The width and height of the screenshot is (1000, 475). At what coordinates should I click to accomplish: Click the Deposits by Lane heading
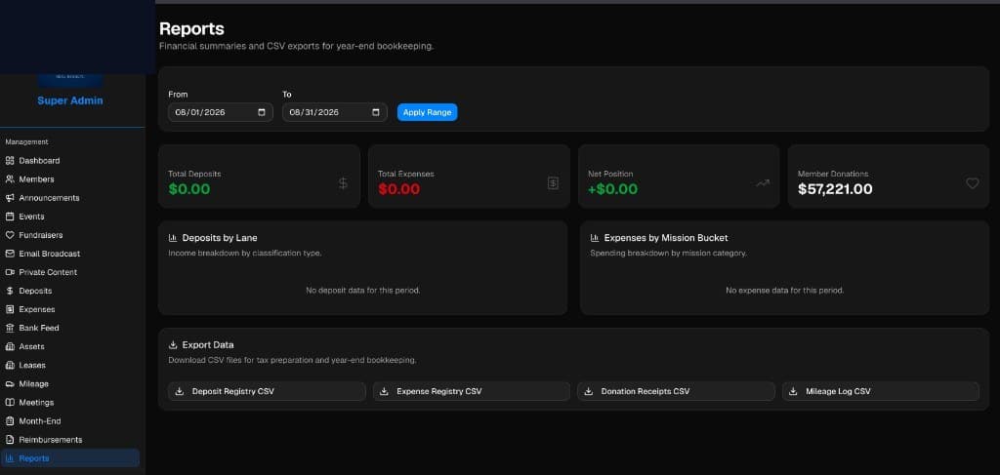[220, 238]
